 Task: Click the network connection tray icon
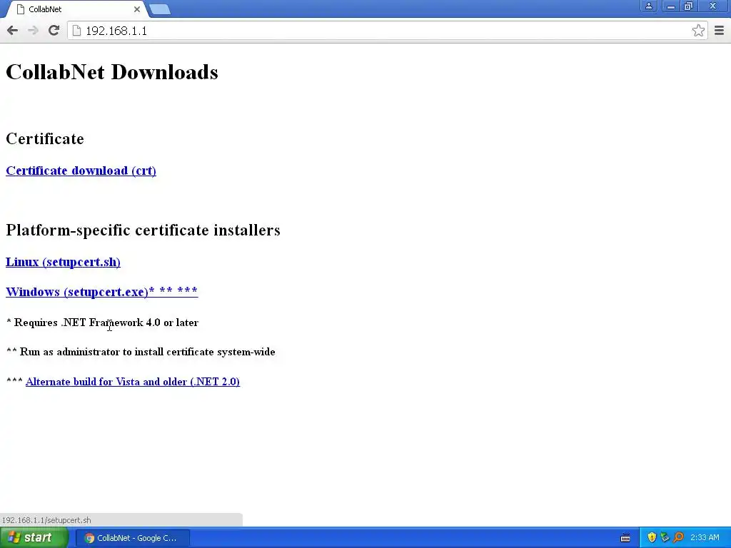665,538
